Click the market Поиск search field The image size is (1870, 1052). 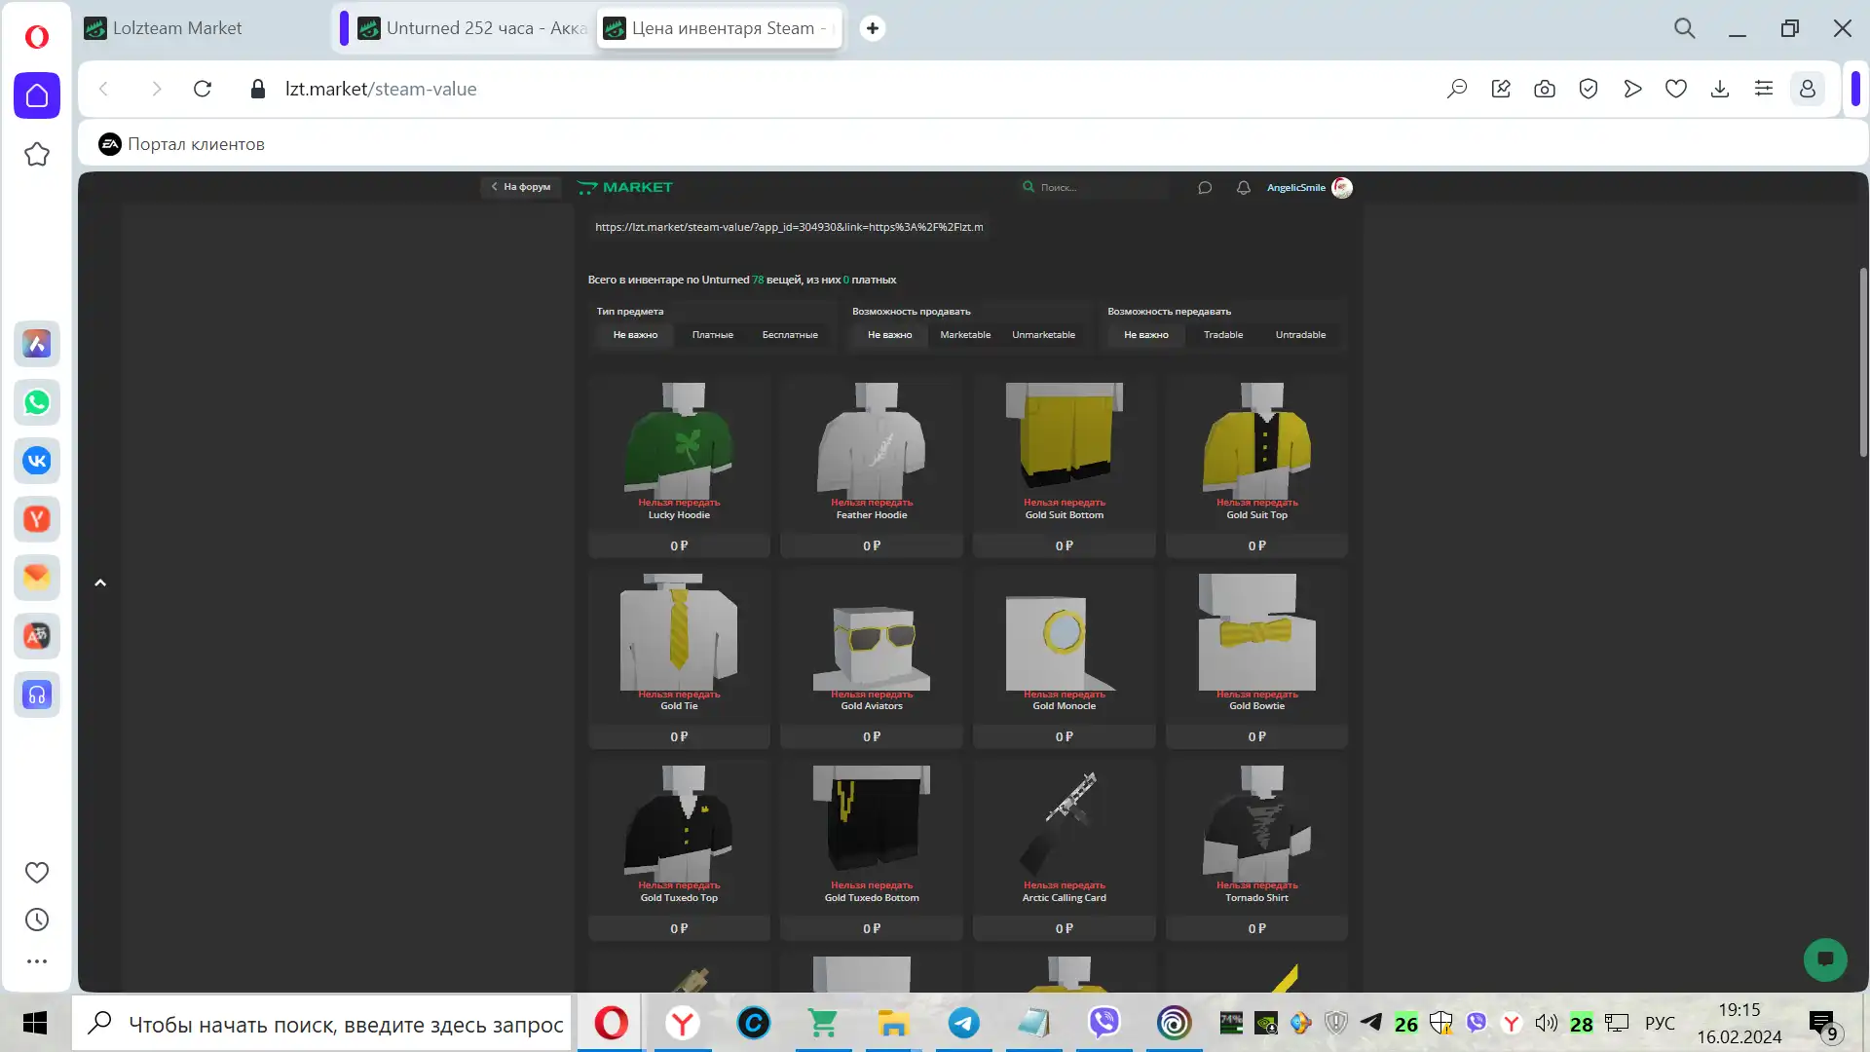tap(1093, 187)
